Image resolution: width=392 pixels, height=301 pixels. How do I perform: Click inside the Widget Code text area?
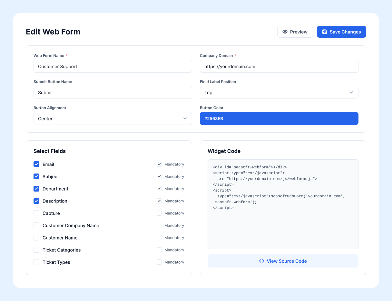coord(283,204)
